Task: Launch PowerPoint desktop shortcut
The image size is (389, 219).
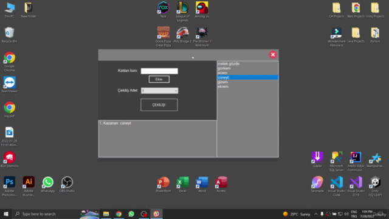Action: (x=164, y=184)
